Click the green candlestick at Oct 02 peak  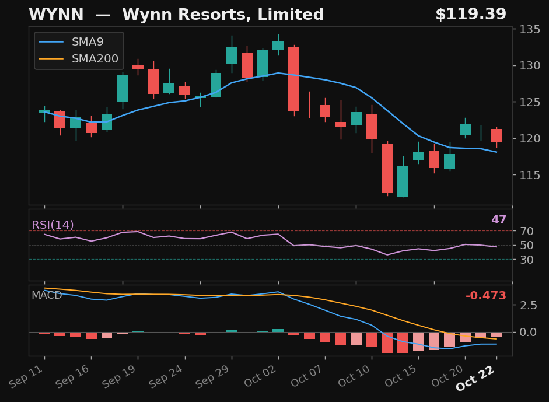pos(278,46)
